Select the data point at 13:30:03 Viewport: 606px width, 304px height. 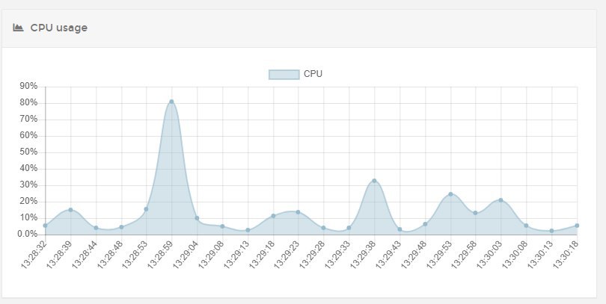pyautogui.click(x=501, y=200)
